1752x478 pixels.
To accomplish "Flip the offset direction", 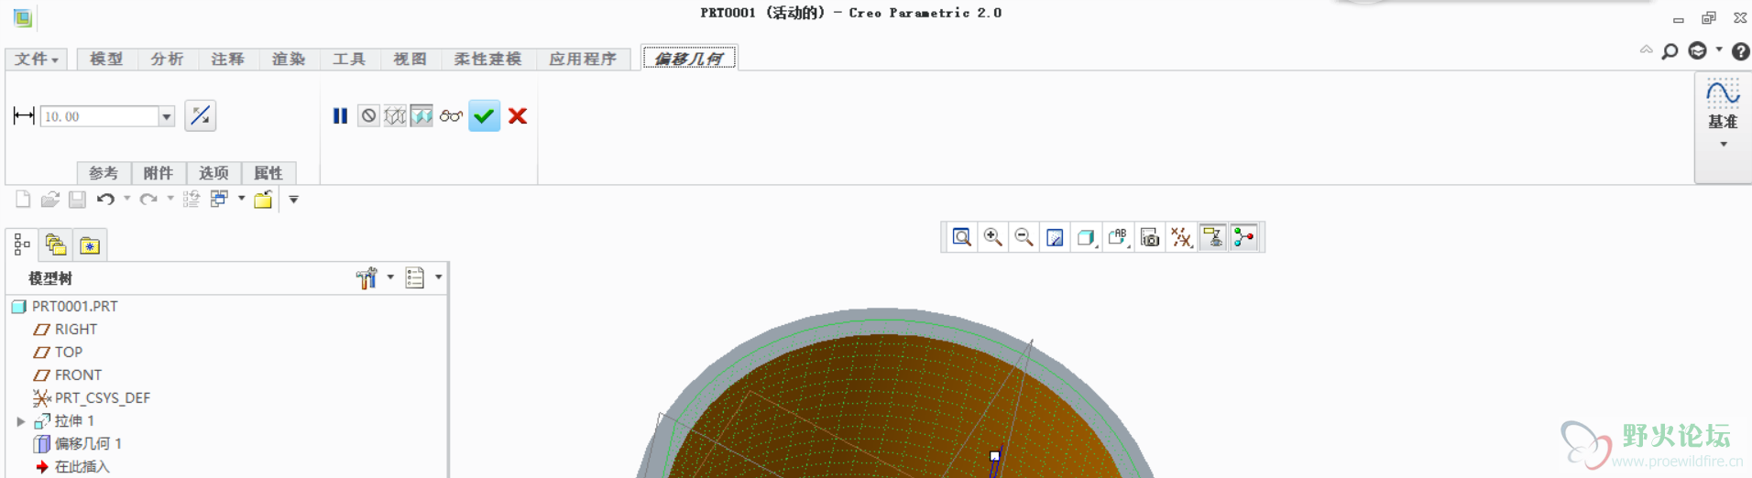I will [x=200, y=116].
